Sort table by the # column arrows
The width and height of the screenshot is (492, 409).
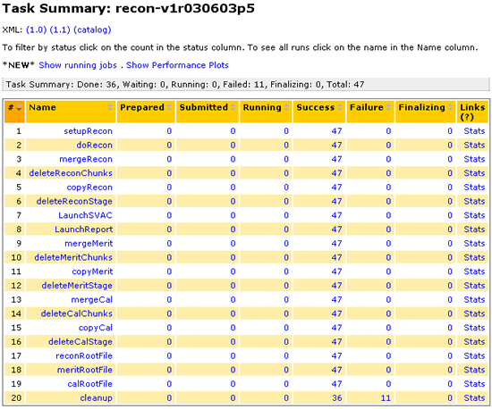19,107
